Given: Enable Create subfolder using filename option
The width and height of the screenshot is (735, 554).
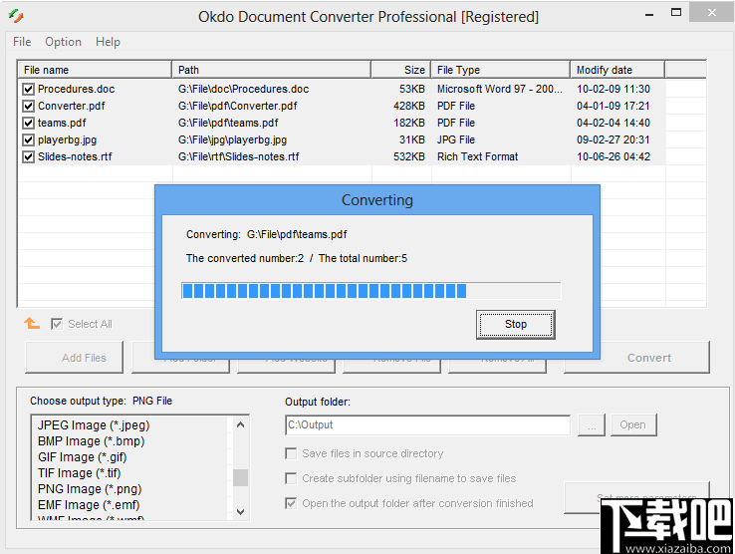Looking at the screenshot, I should (291, 478).
